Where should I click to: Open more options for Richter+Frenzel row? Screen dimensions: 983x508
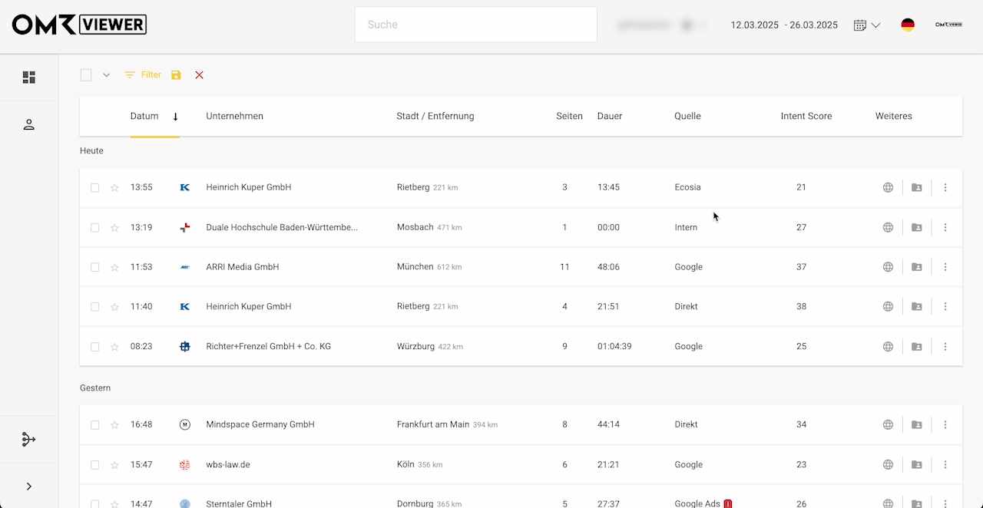coord(945,347)
